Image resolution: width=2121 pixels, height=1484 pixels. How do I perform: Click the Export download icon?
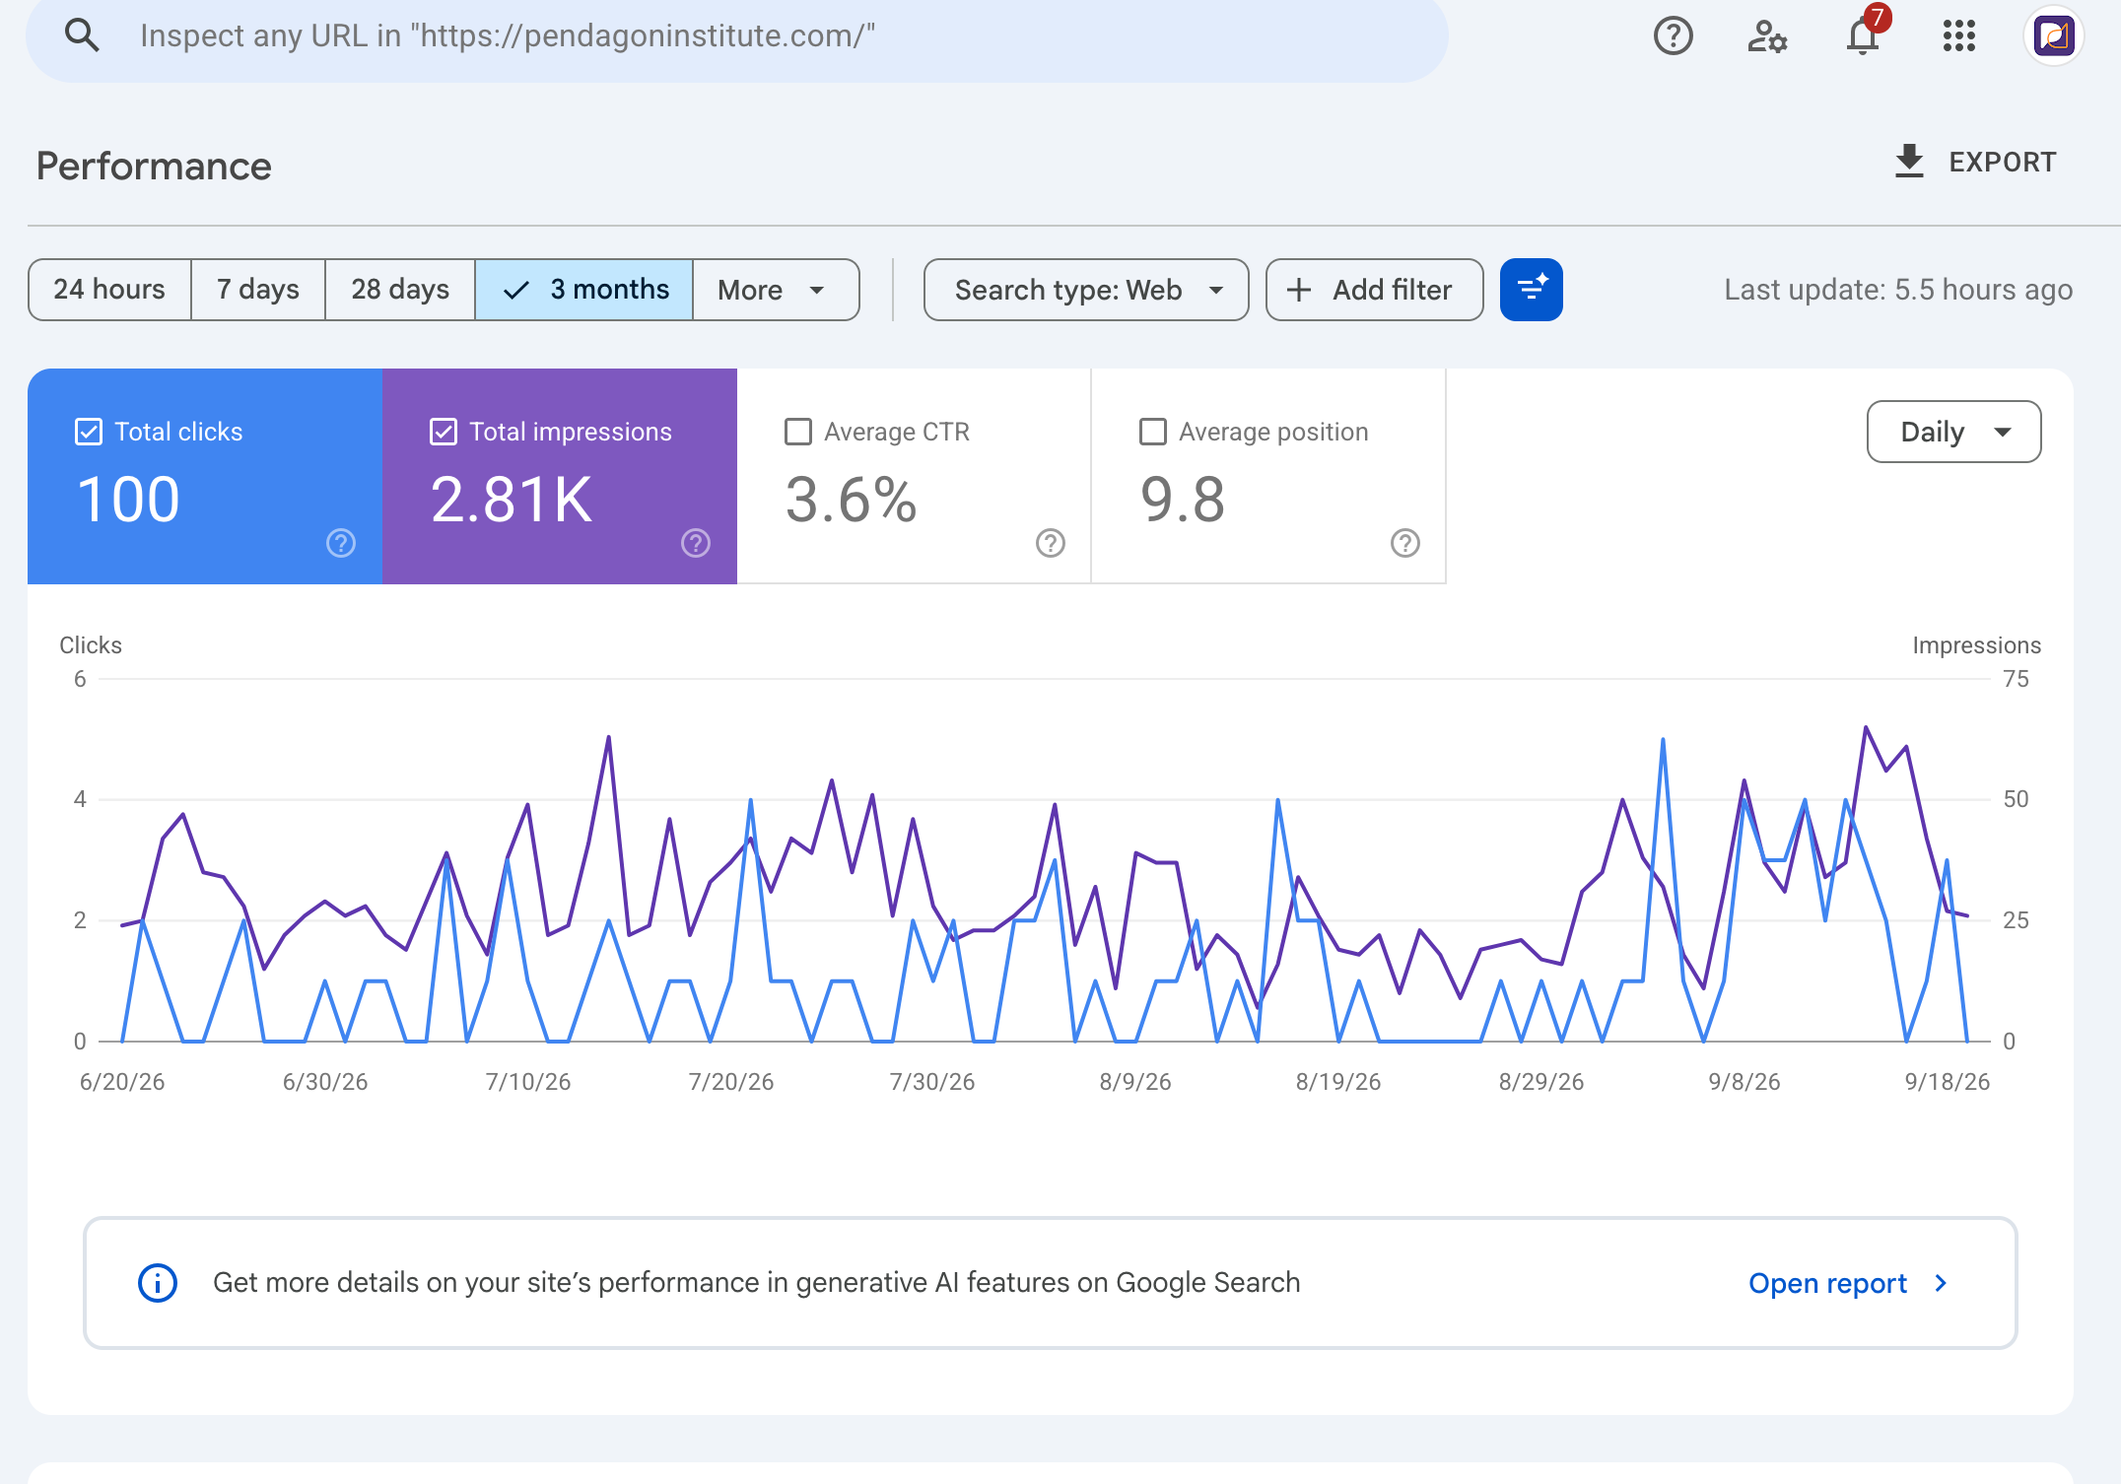tap(1909, 162)
